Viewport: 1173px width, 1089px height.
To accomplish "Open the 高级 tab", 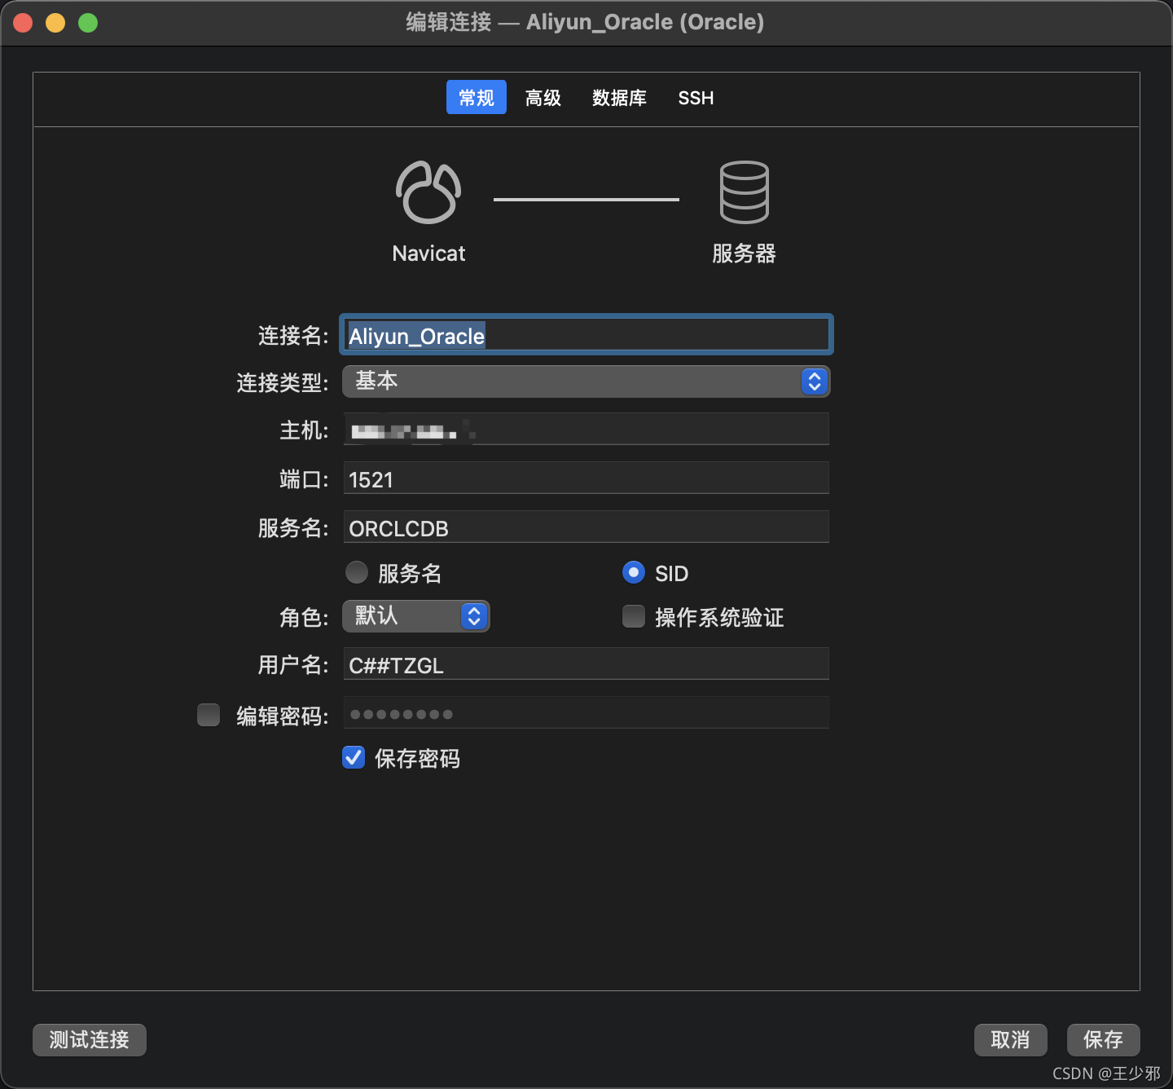I will coord(543,98).
